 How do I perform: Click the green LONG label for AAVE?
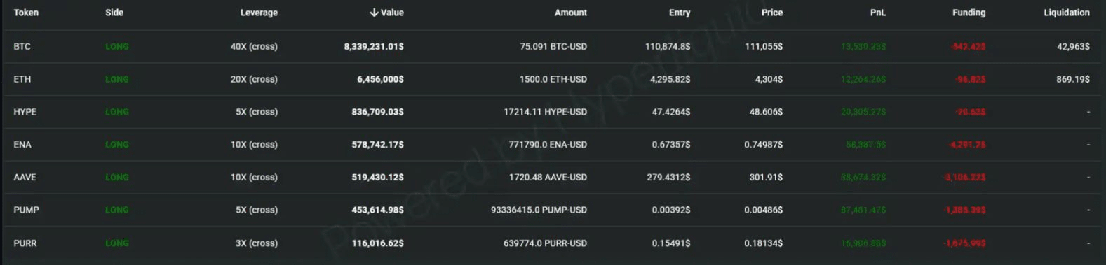117,178
